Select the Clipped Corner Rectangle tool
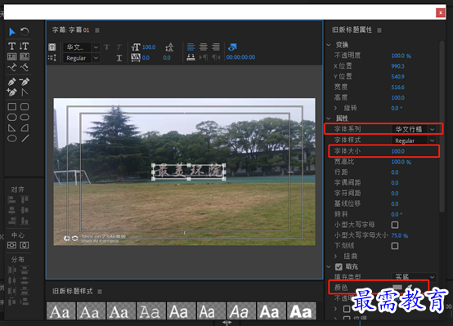 11,117
